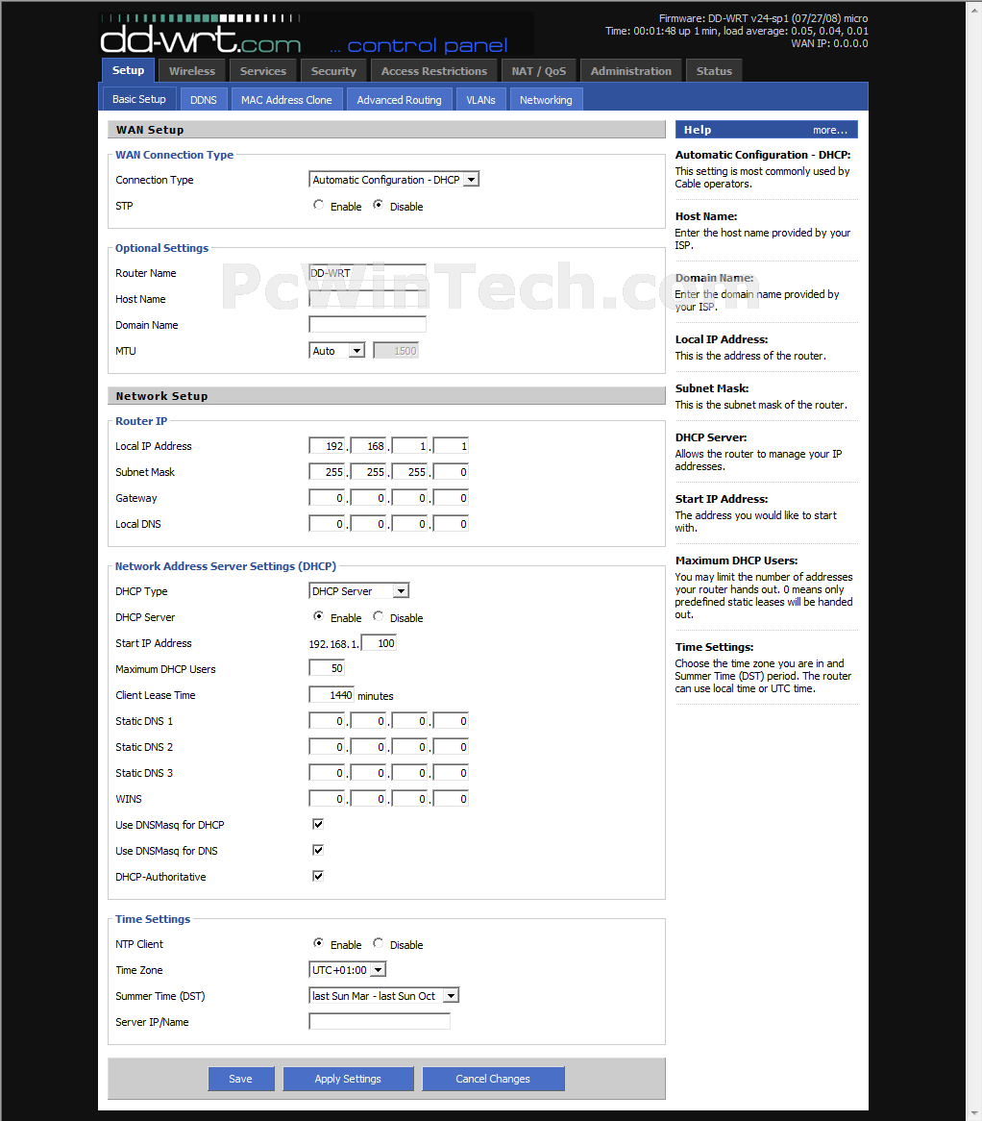Uncheck Use DNSMasq for DNS

coord(318,850)
